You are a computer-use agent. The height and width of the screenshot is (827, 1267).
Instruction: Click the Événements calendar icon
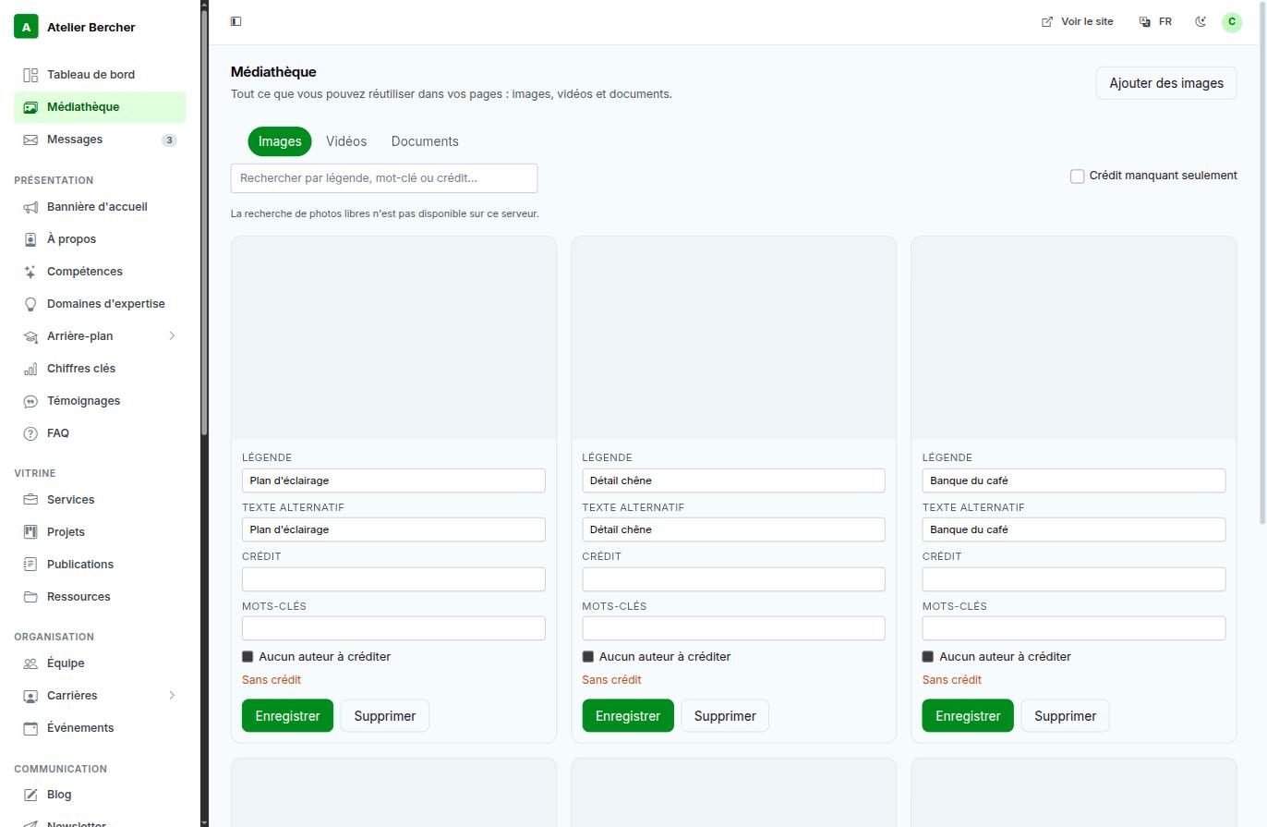(x=30, y=728)
